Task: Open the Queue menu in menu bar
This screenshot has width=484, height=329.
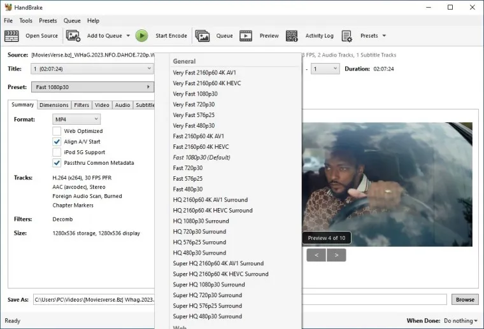Action: [x=72, y=20]
